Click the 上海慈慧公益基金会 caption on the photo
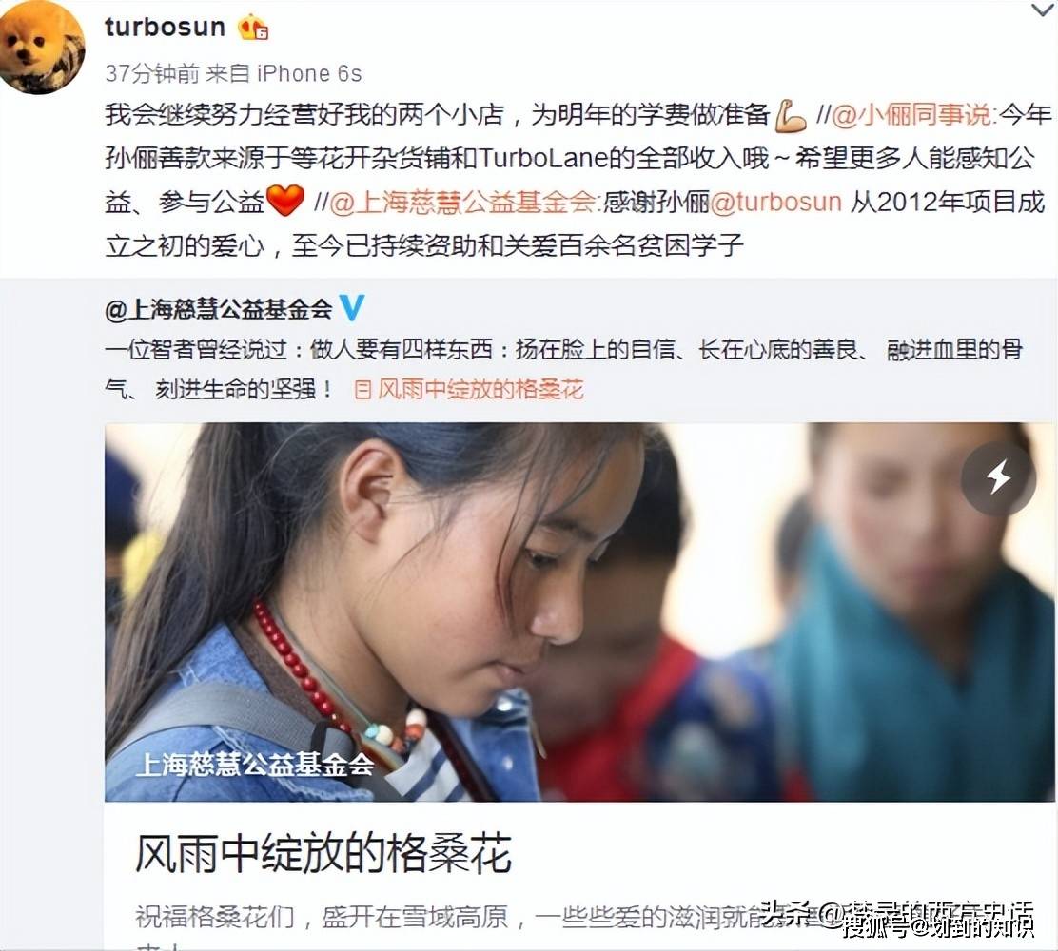 coord(254,765)
